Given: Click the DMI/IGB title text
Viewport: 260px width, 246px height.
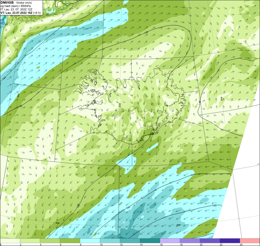Looking at the screenshot, I should [7, 3].
